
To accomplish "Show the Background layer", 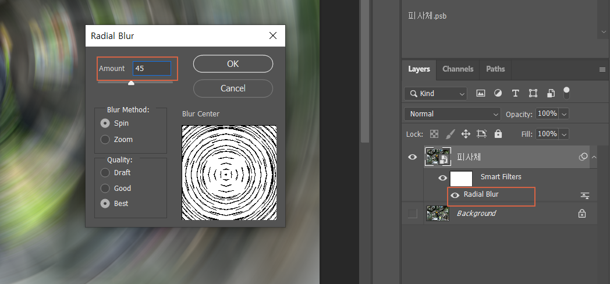I will pos(412,214).
